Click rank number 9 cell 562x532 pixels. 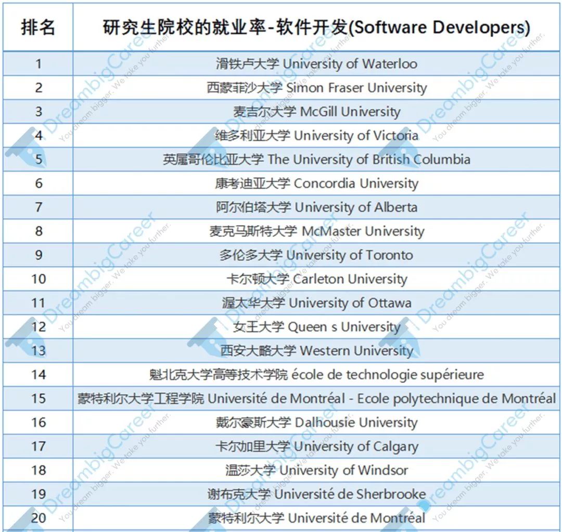click(39, 255)
